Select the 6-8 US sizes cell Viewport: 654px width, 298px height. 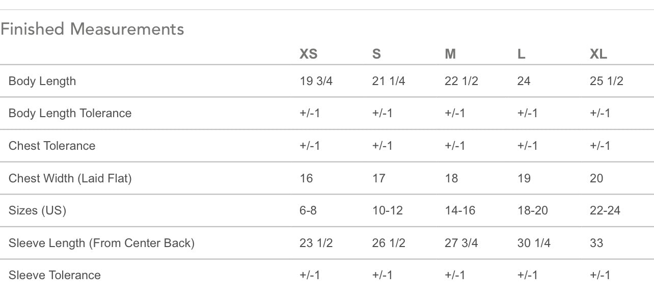[x=308, y=210]
